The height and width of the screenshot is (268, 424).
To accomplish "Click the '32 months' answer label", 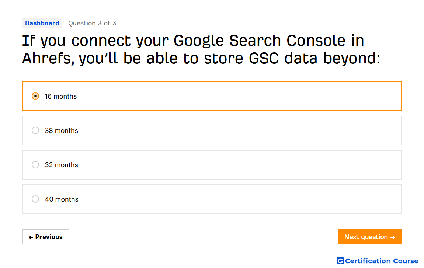I will tap(61, 165).
